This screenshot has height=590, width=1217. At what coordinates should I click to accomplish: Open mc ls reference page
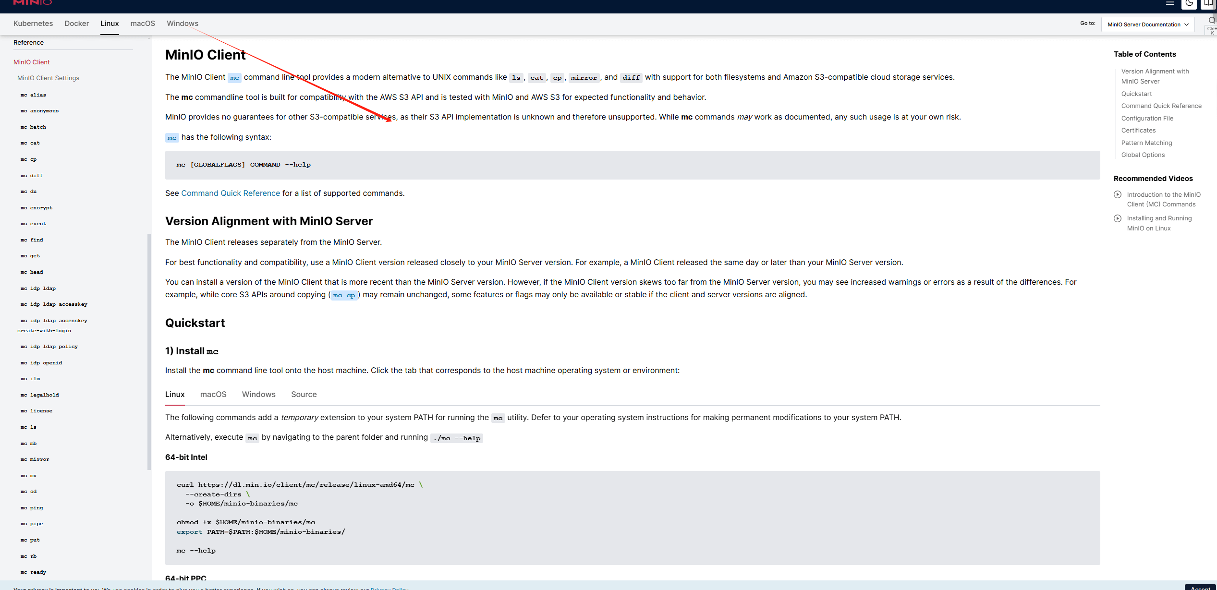click(28, 427)
